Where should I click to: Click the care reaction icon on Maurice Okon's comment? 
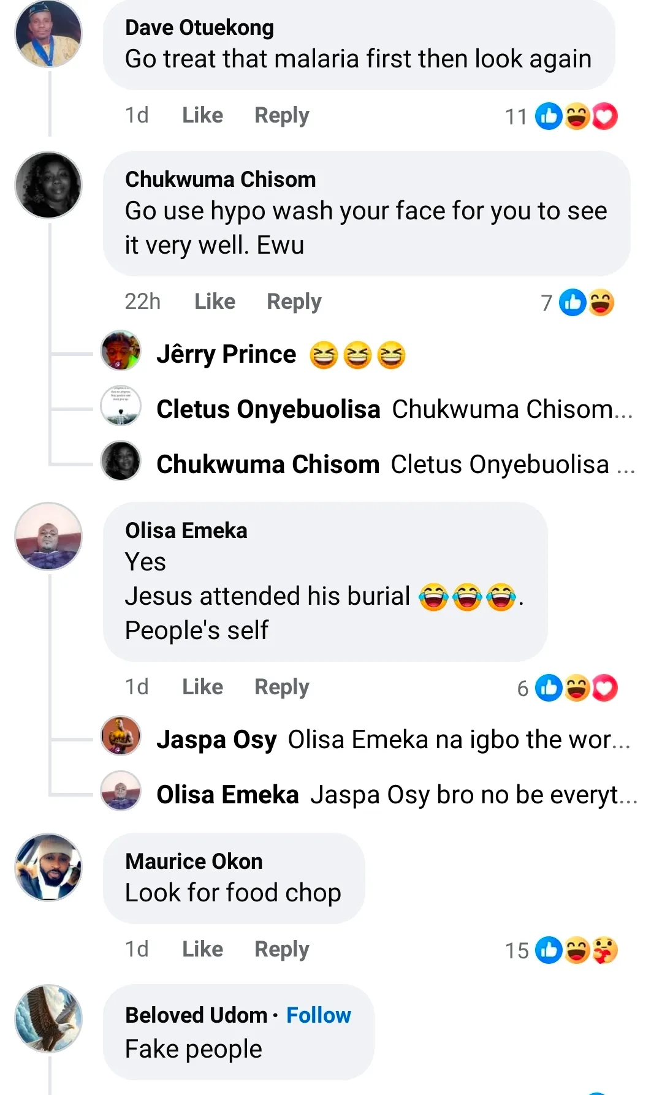(x=605, y=950)
